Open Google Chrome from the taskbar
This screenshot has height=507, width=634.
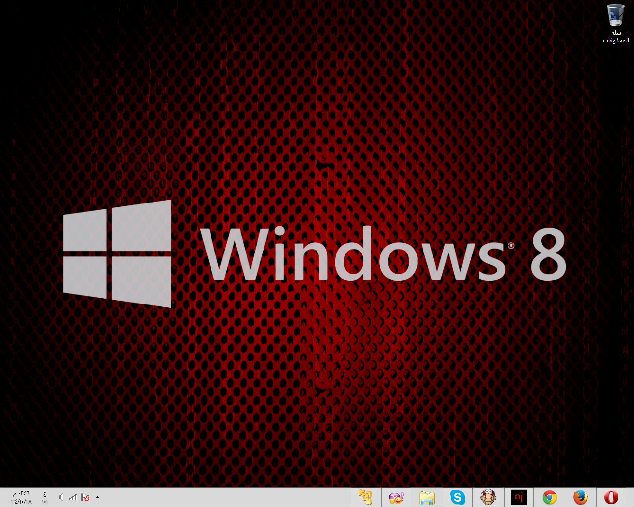pyautogui.click(x=549, y=497)
